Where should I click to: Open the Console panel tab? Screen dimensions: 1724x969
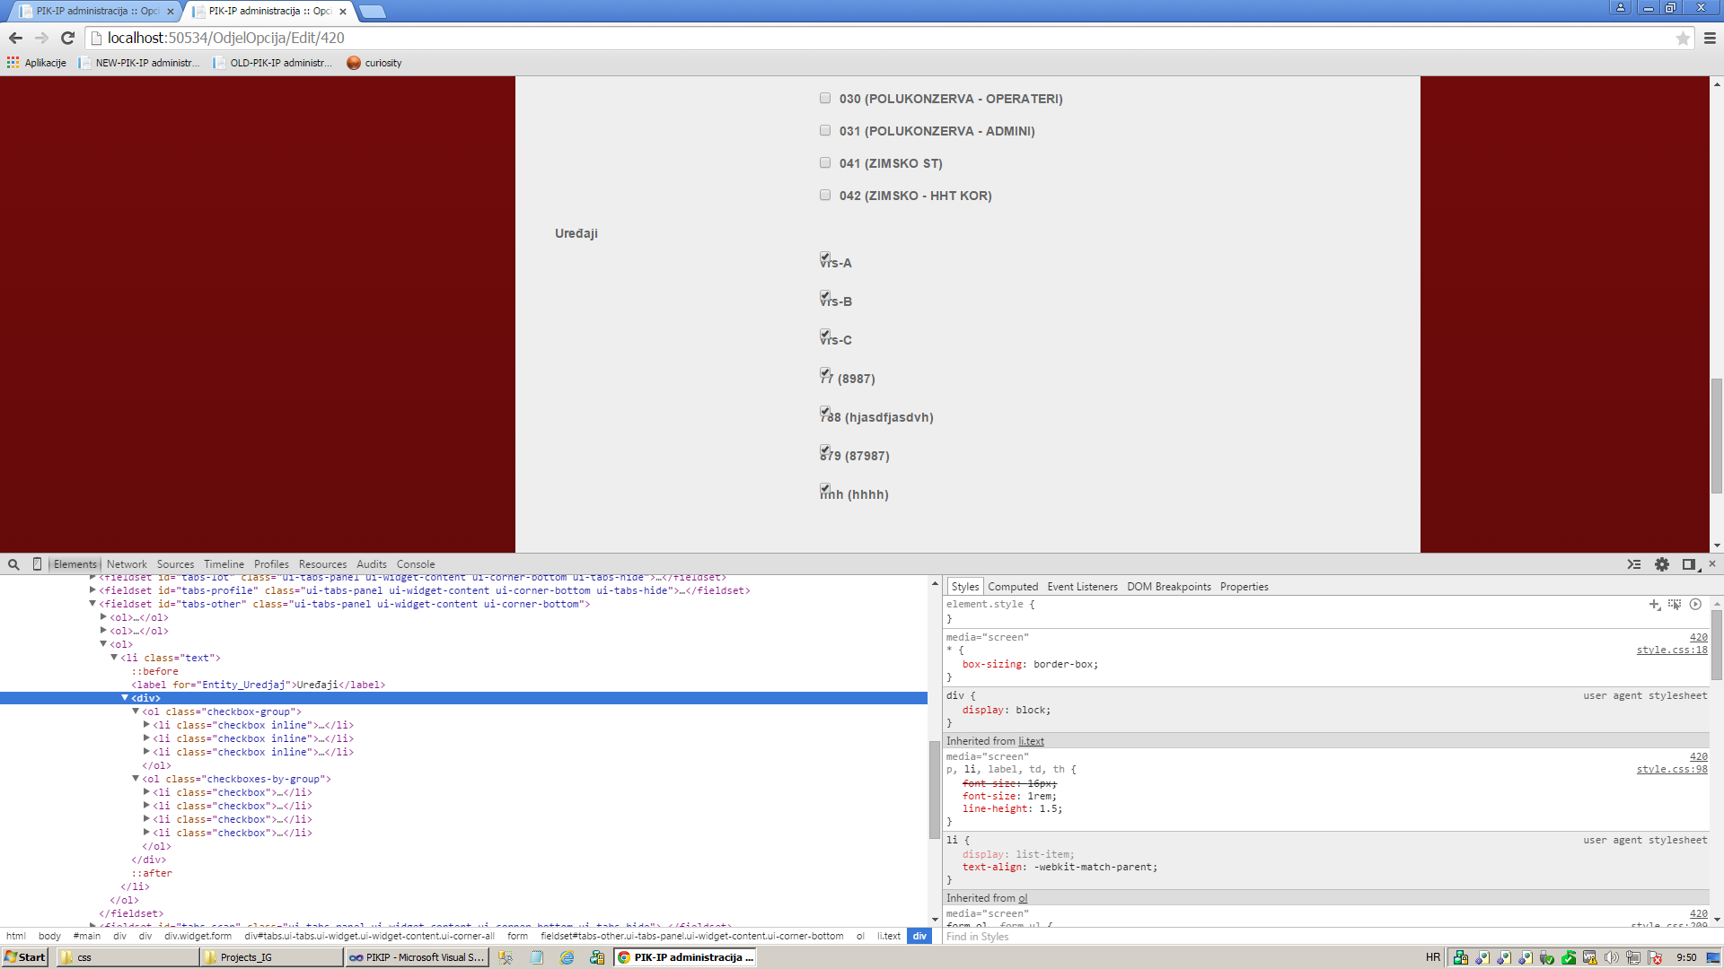click(x=416, y=564)
